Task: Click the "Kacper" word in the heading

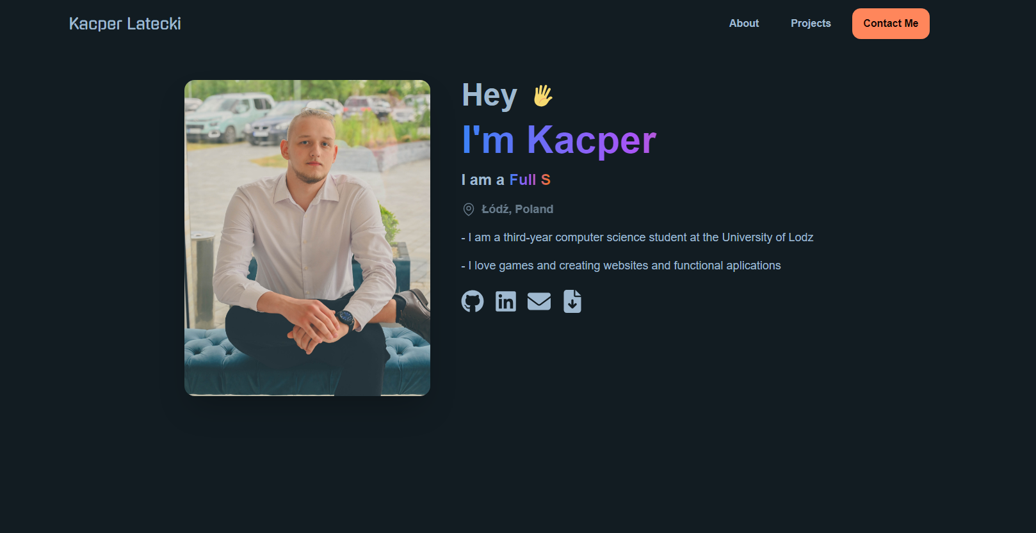Action: 592,139
